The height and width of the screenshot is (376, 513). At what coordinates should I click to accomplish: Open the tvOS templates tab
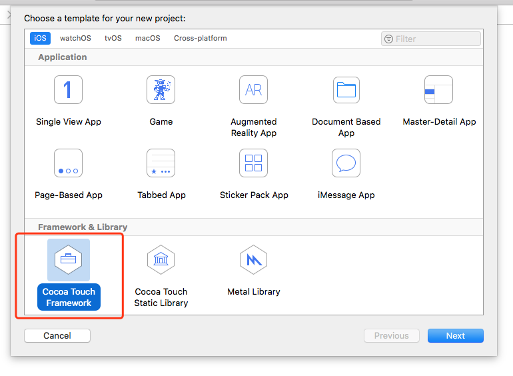click(x=113, y=38)
